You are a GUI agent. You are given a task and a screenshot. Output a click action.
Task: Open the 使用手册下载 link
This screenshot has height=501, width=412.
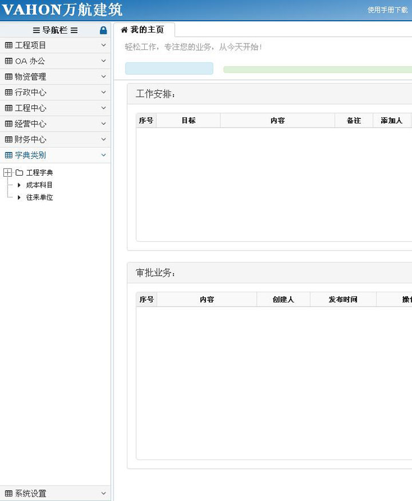point(387,10)
